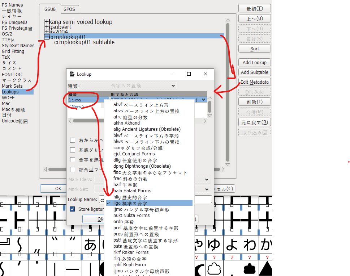Click the 最初(T) button

tap(255, 8)
